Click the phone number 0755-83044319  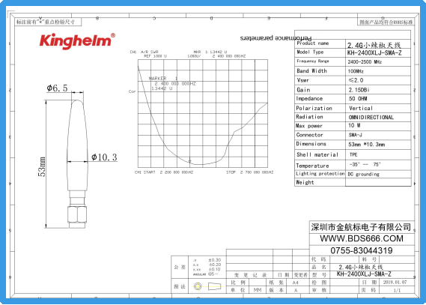362,250
